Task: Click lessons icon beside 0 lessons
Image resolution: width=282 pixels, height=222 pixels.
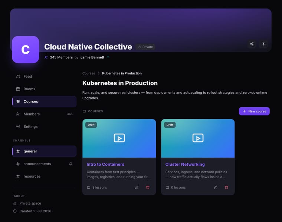Action: click(167, 187)
